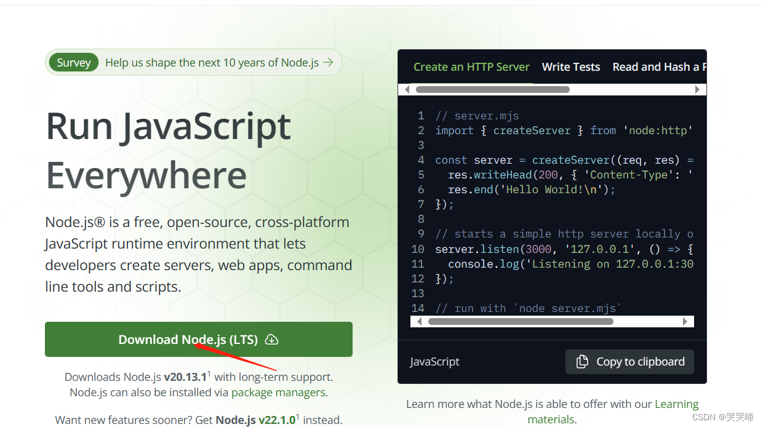Click the res.writeHead(200 code line
The height and width of the screenshot is (427, 763).
point(571,175)
